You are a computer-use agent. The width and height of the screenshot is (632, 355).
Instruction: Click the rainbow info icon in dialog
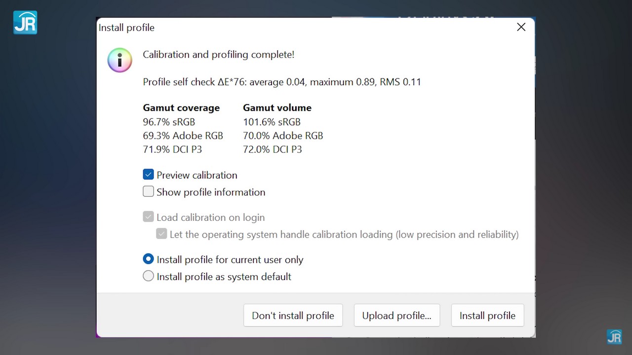pyautogui.click(x=119, y=60)
